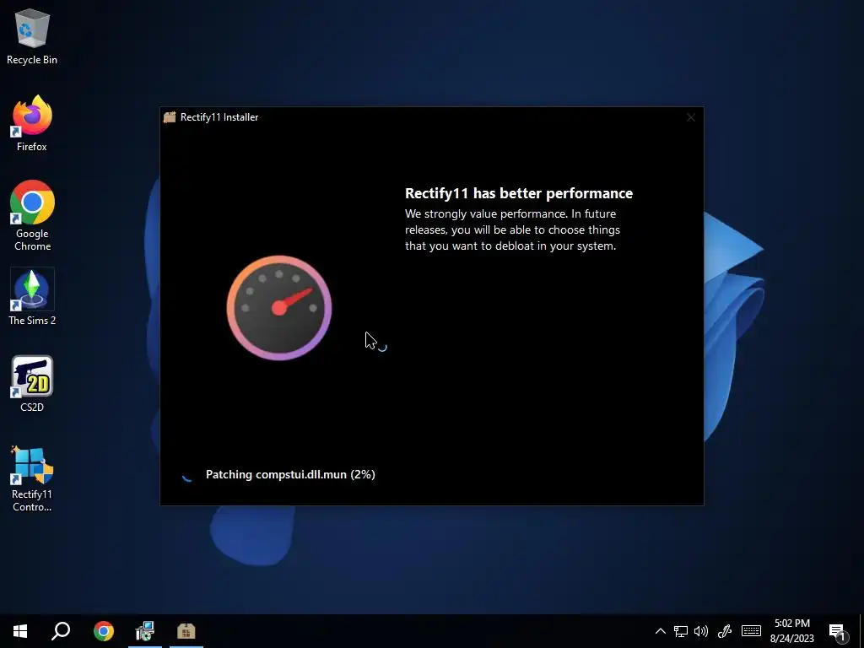The height and width of the screenshot is (648, 864).
Task: Switch to the setup program taskbar icon
Action: pyautogui.click(x=145, y=631)
